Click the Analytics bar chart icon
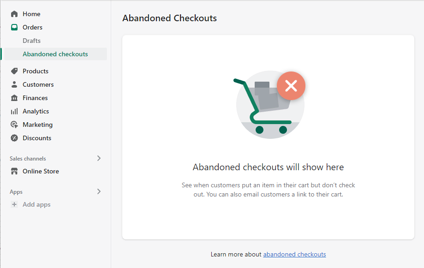Viewport: 424px width, 268px height. click(14, 111)
